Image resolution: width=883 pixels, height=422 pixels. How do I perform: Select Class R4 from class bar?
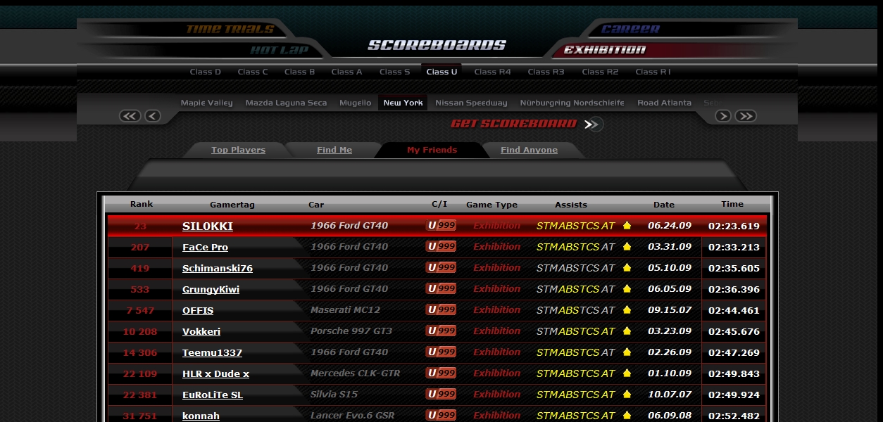click(x=492, y=72)
